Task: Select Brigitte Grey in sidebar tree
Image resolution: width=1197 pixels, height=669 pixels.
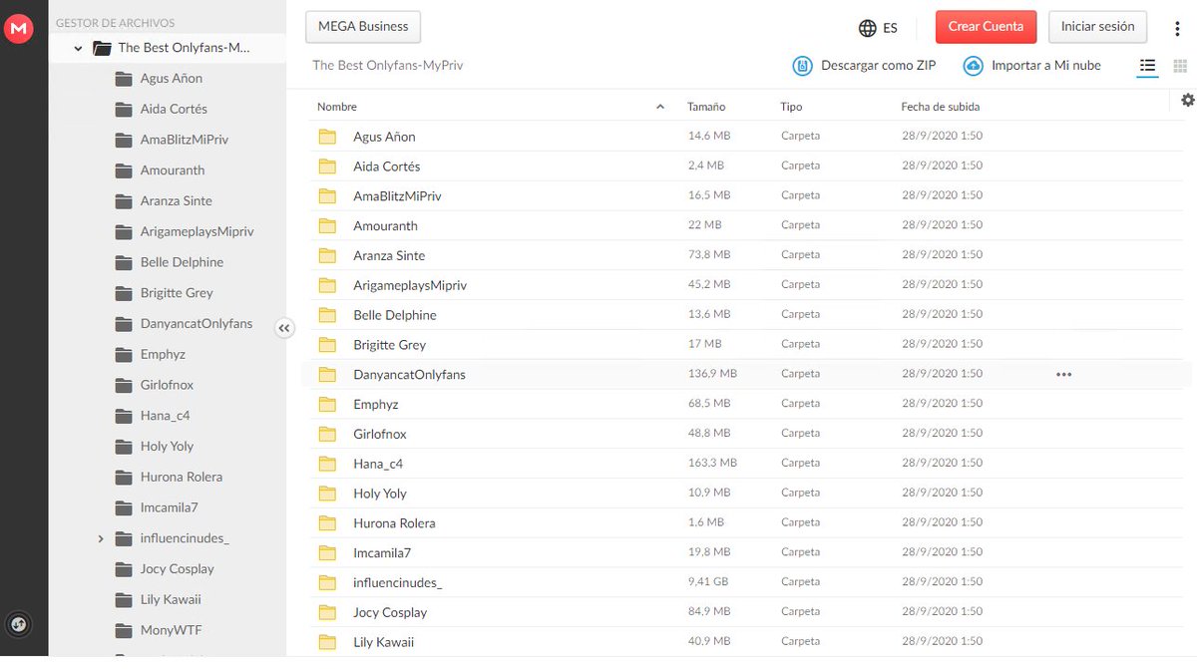Action: pos(177,293)
